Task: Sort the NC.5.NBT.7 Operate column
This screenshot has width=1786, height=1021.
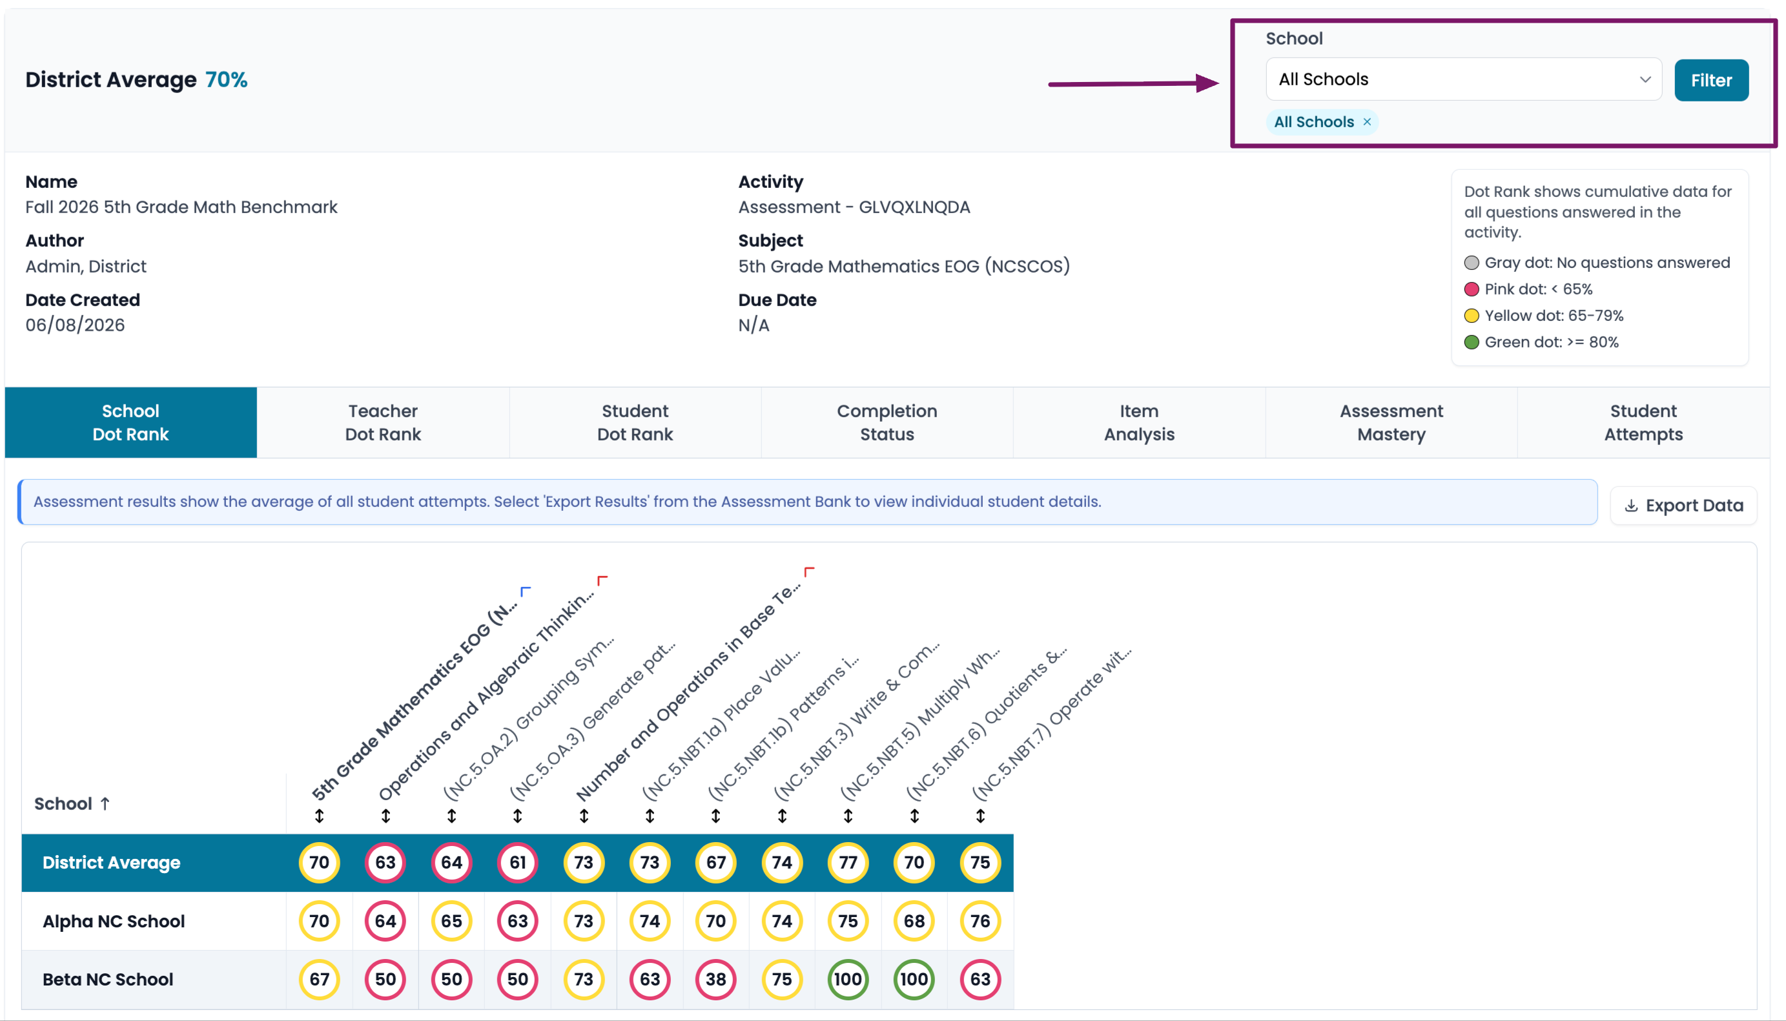Action: [x=981, y=816]
